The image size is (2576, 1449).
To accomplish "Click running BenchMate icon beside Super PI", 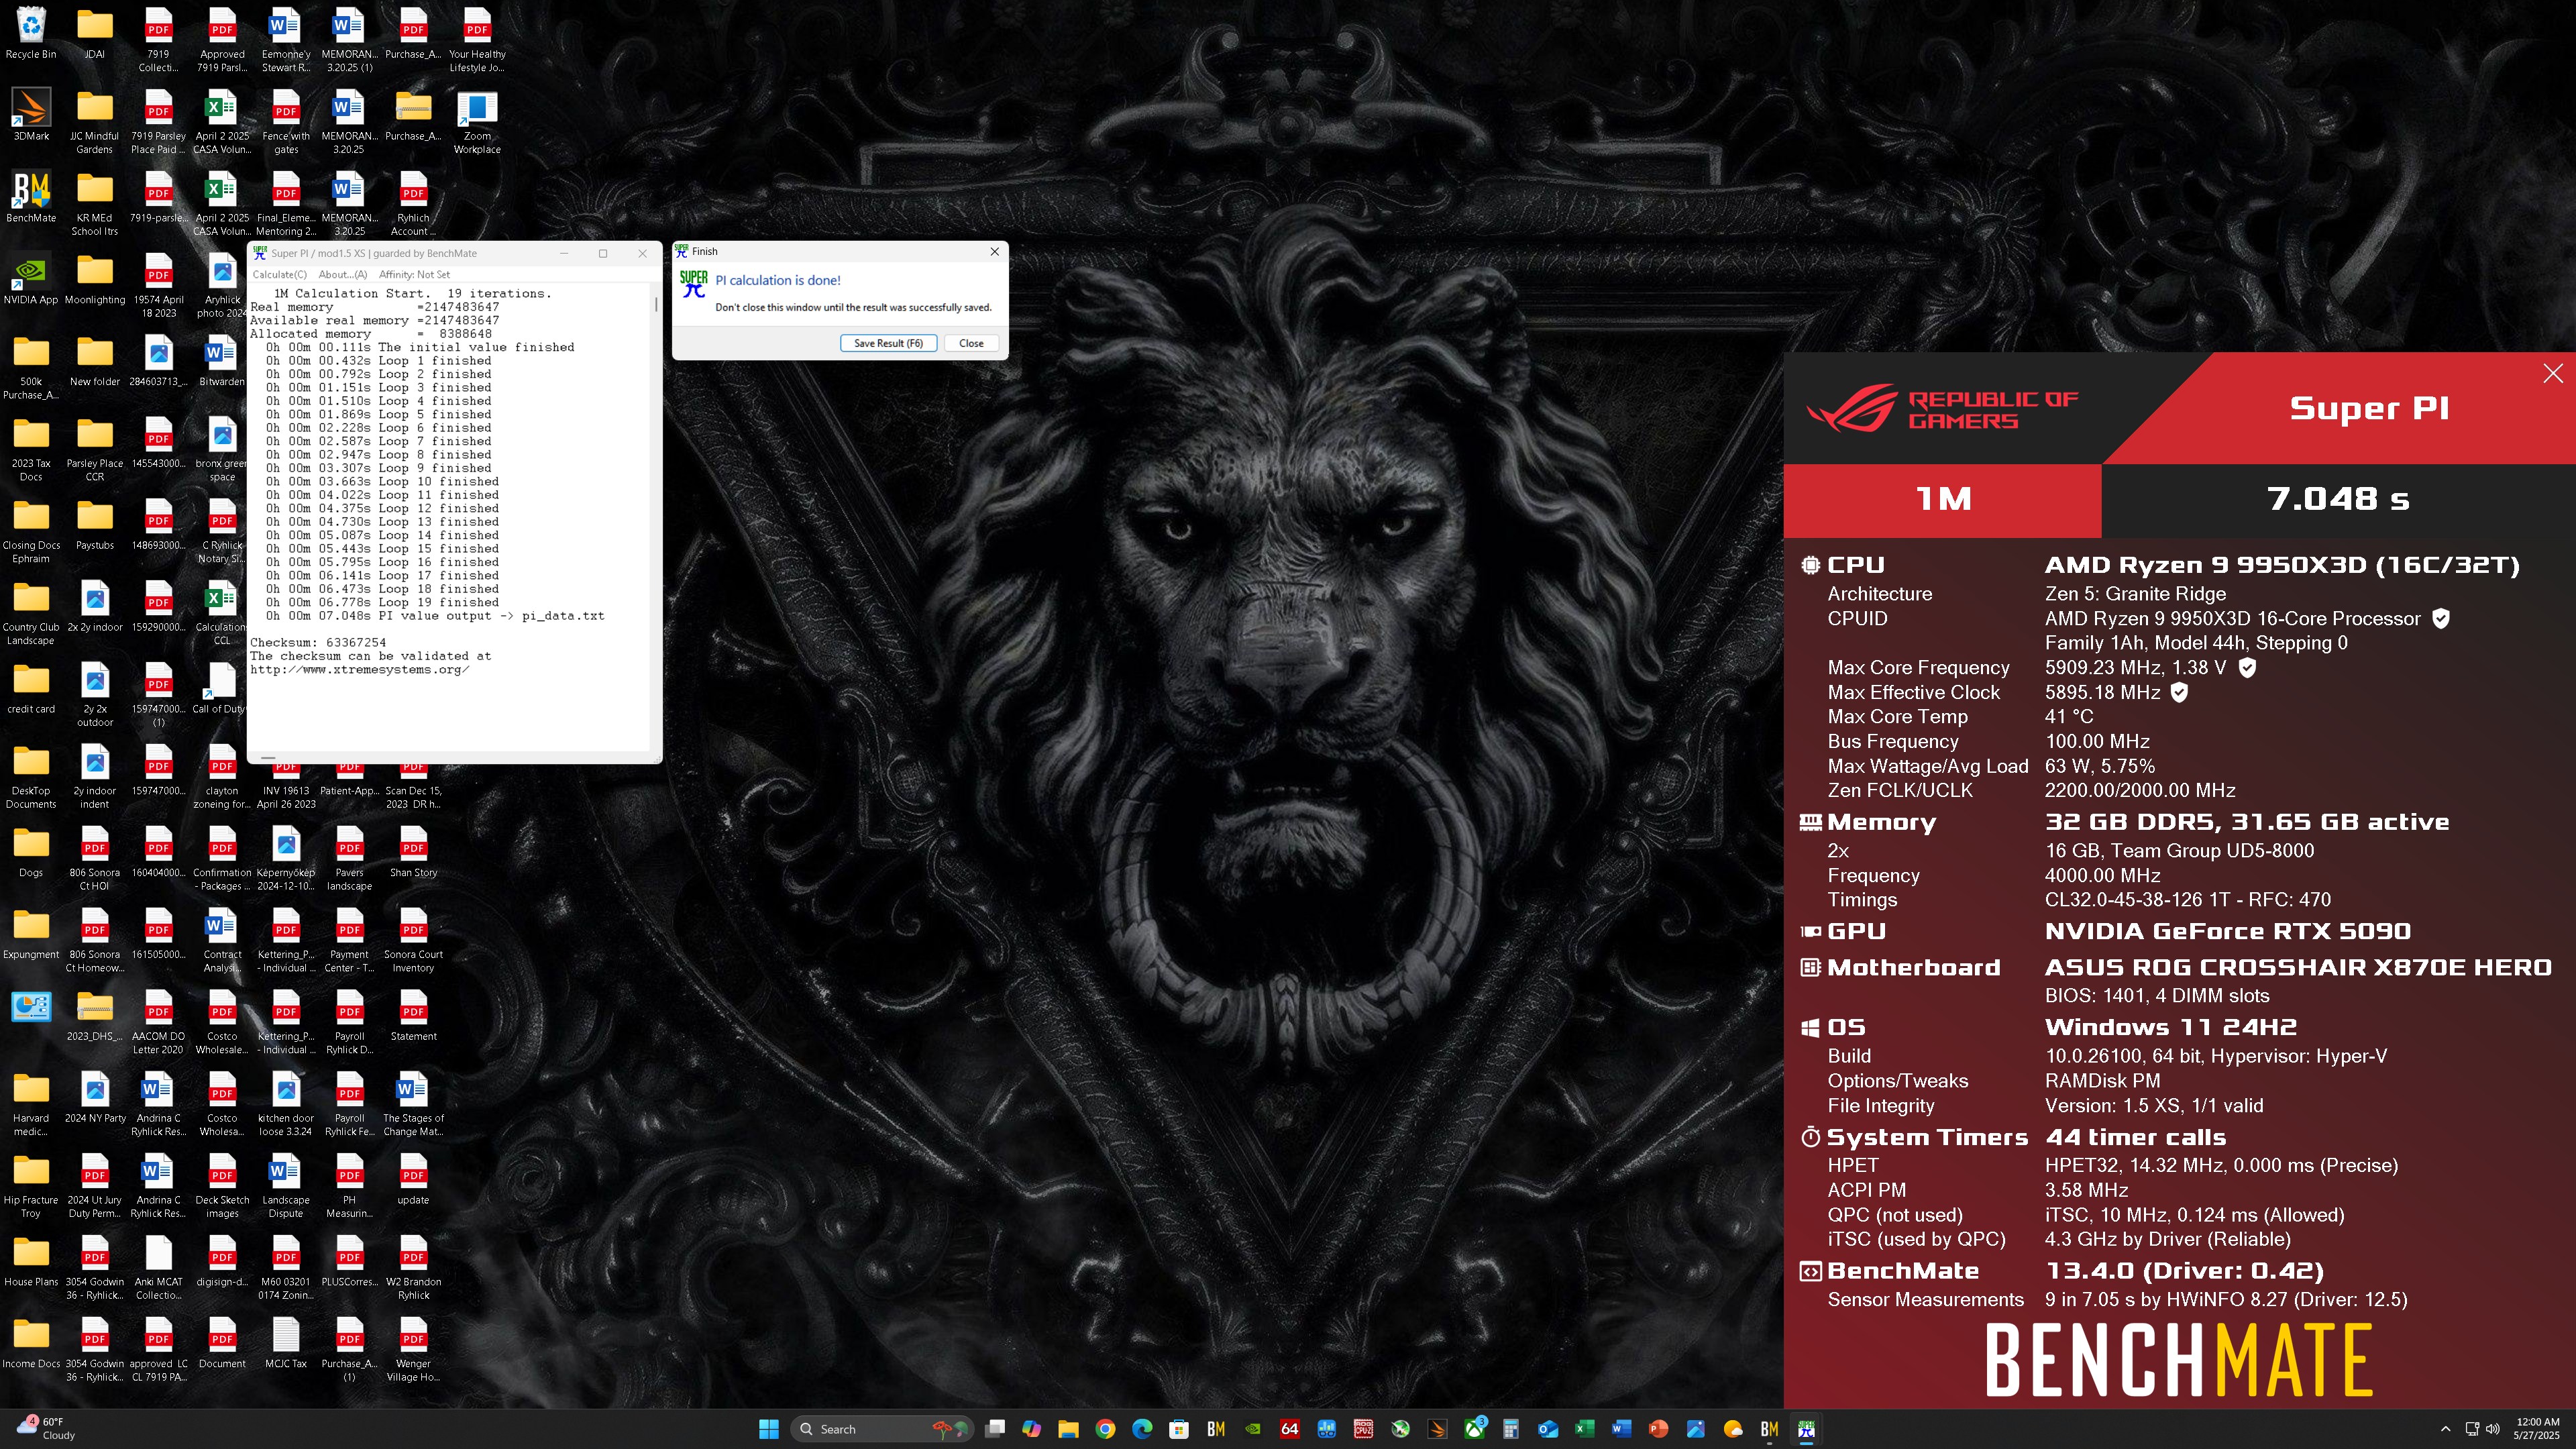I will (1770, 1429).
